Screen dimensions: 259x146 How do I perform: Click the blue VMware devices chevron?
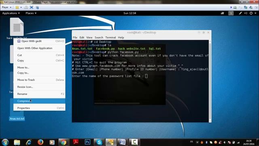(x=231, y=7)
